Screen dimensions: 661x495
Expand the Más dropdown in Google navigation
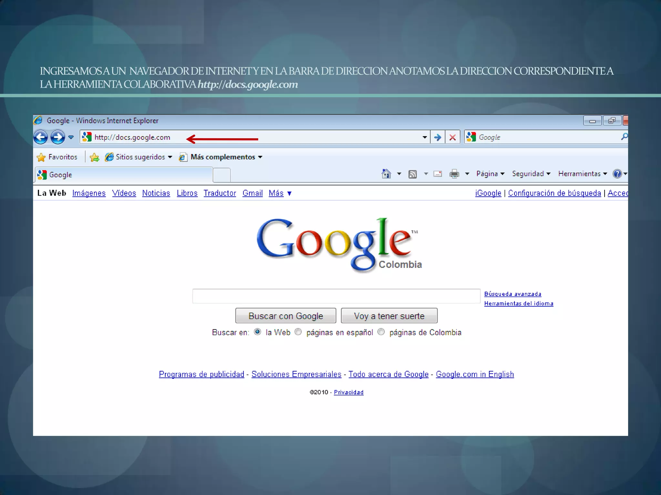pyautogui.click(x=280, y=193)
